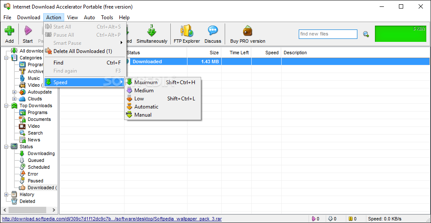Click the Scheduled status clock icon

23,167
